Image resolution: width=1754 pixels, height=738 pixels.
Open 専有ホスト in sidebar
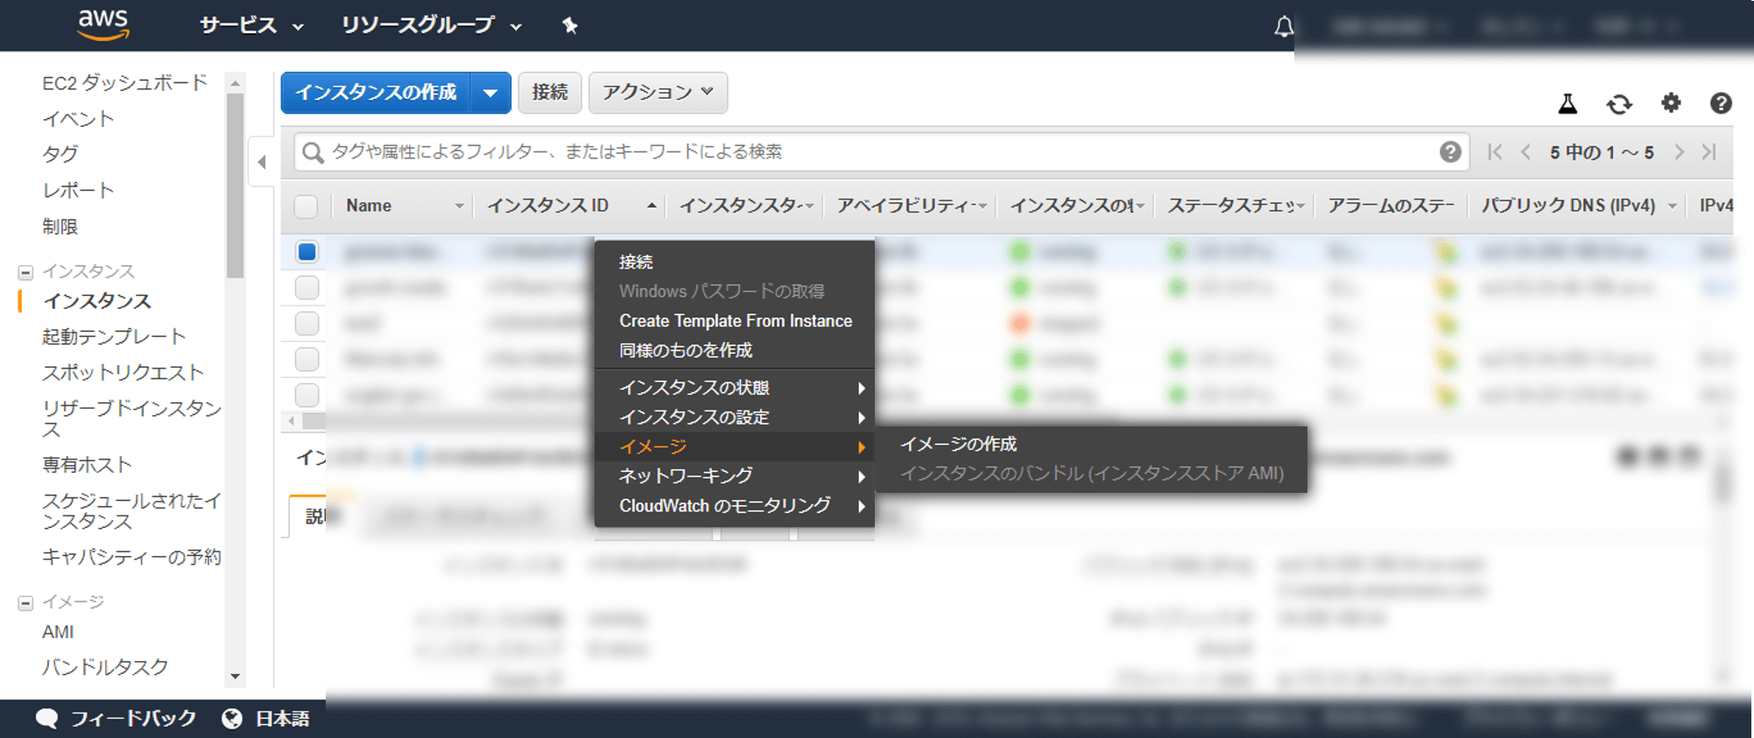click(87, 465)
